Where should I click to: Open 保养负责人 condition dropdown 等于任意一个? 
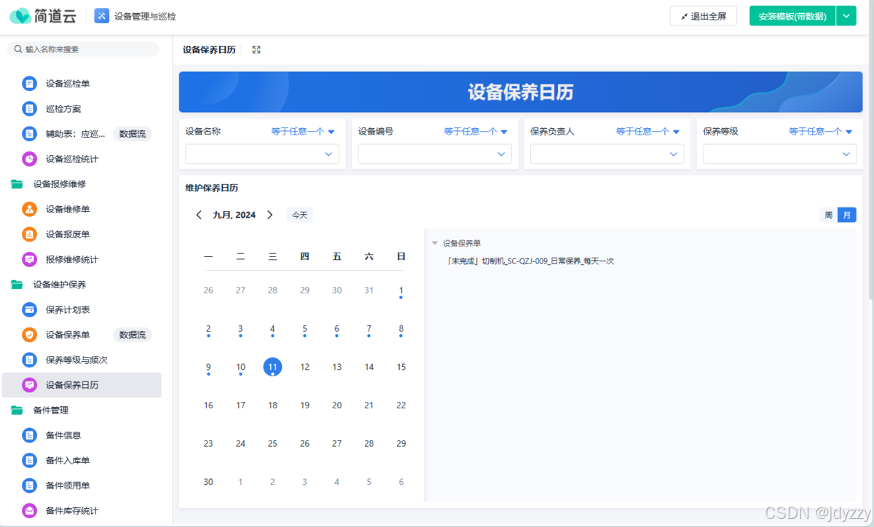648,132
